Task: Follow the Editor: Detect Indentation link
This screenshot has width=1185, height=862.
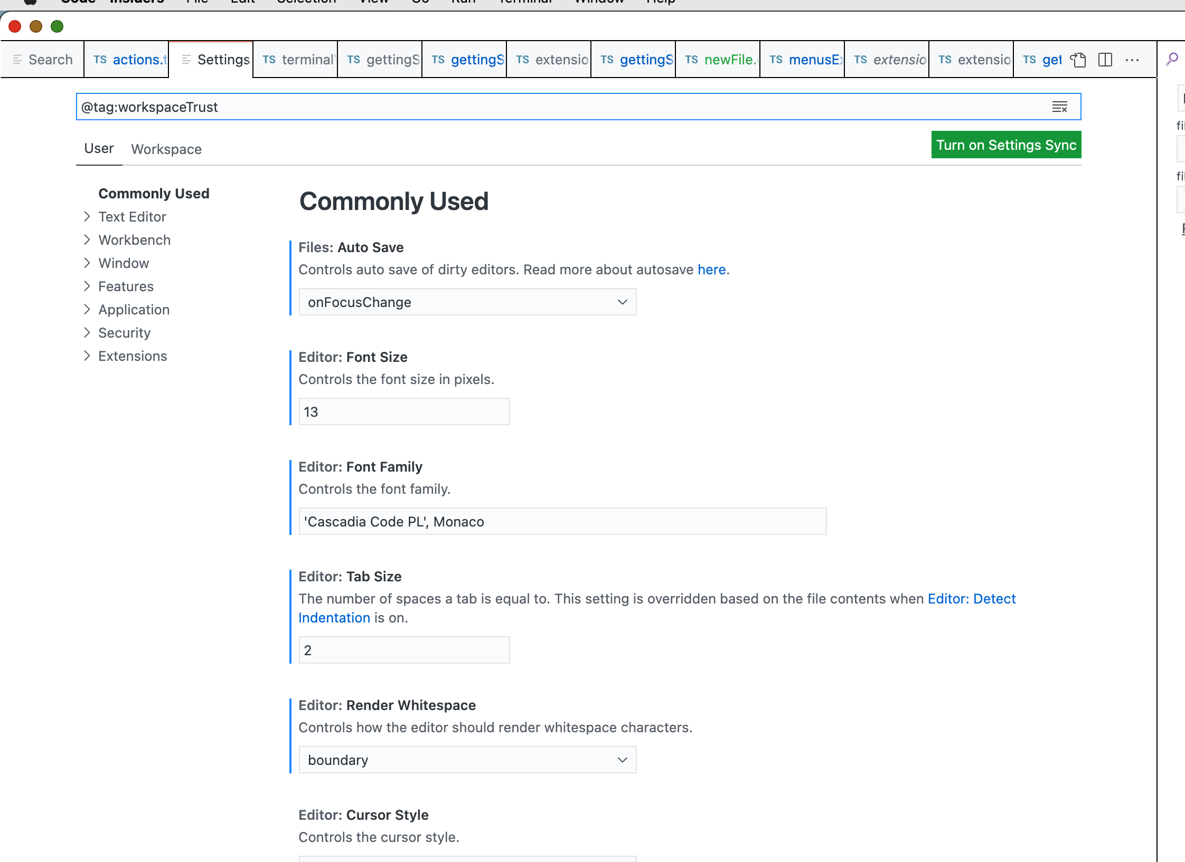Action: (x=971, y=599)
